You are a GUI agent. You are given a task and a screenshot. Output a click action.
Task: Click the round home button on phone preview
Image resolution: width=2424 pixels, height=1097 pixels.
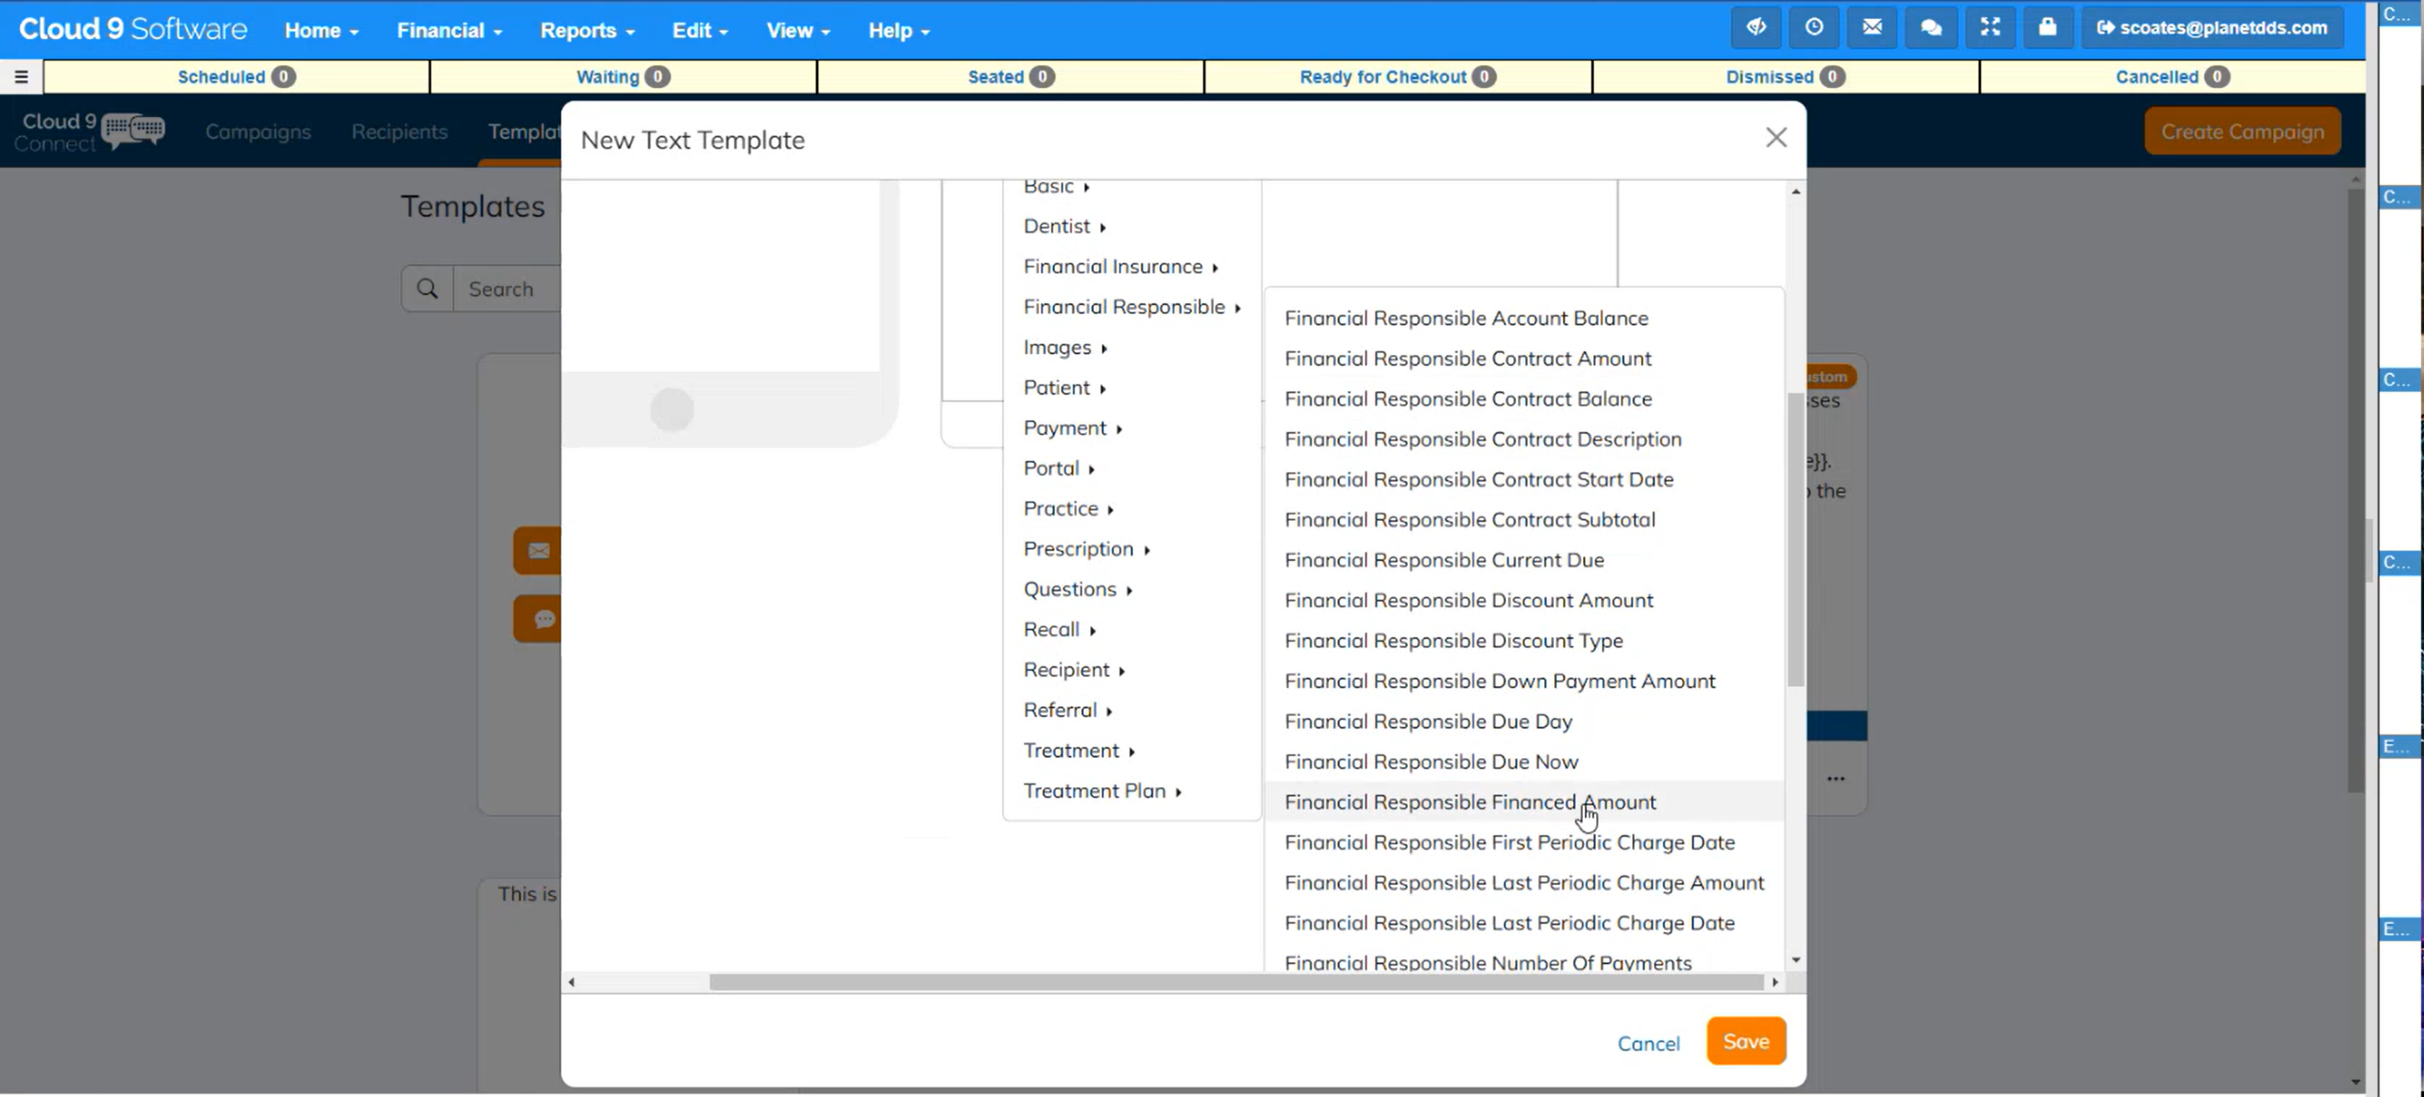coord(672,410)
